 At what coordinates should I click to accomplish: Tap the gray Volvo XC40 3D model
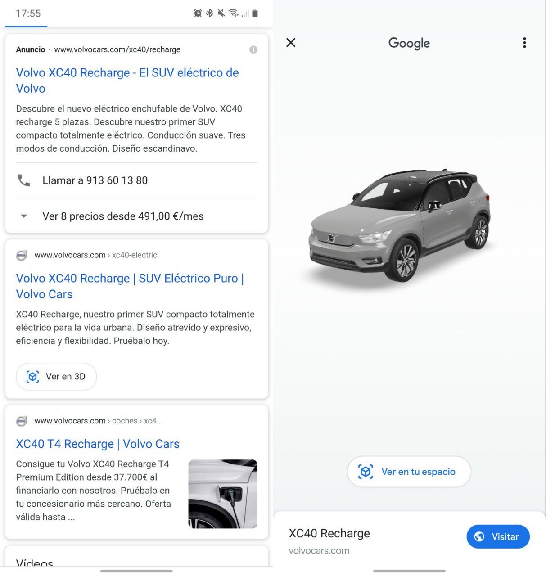point(400,225)
